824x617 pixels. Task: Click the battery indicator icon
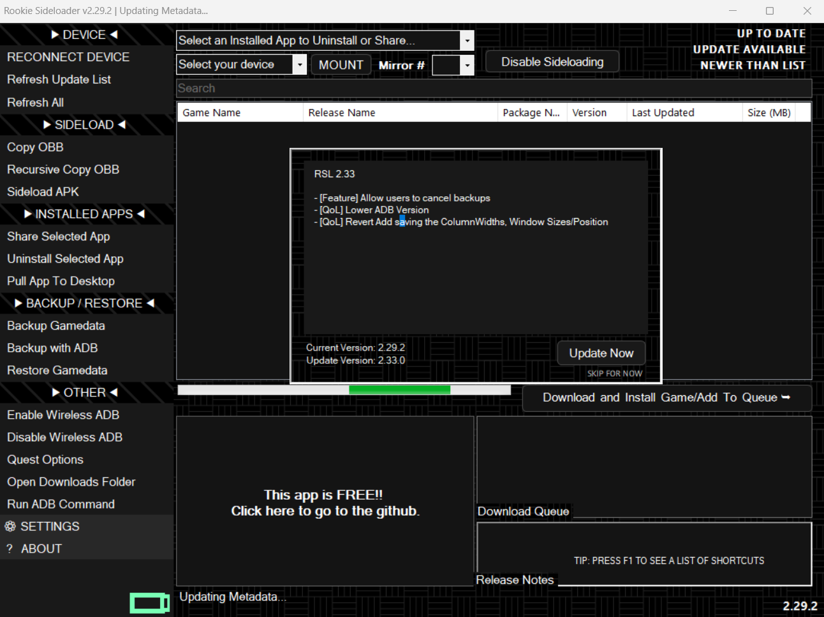(x=150, y=603)
